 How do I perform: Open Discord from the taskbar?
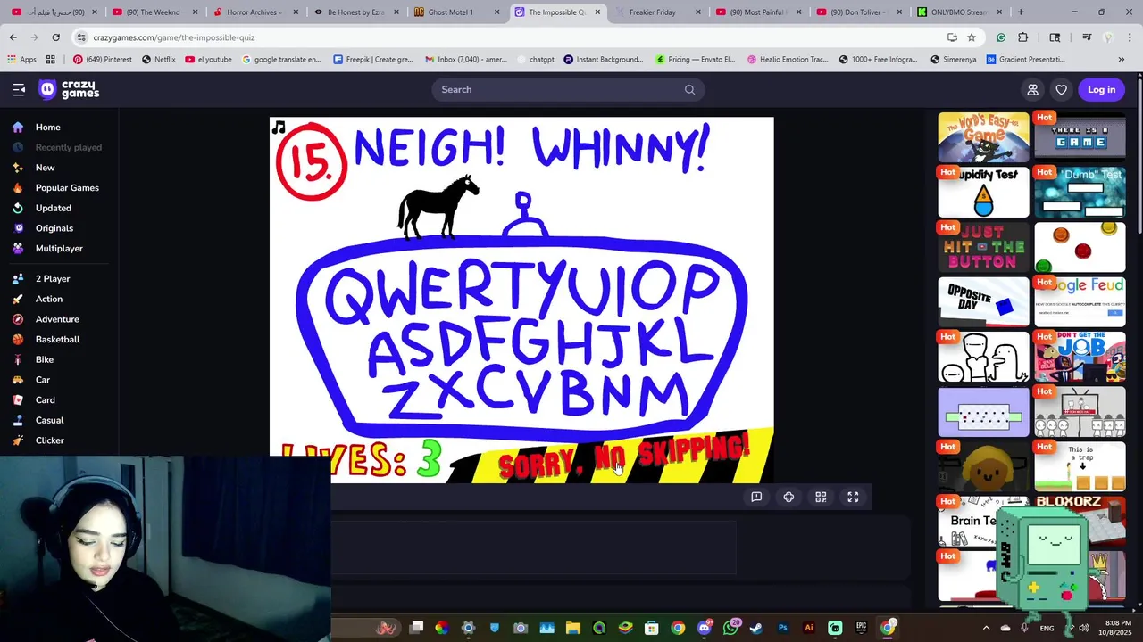pyautogui.click(x=704, y=628)
